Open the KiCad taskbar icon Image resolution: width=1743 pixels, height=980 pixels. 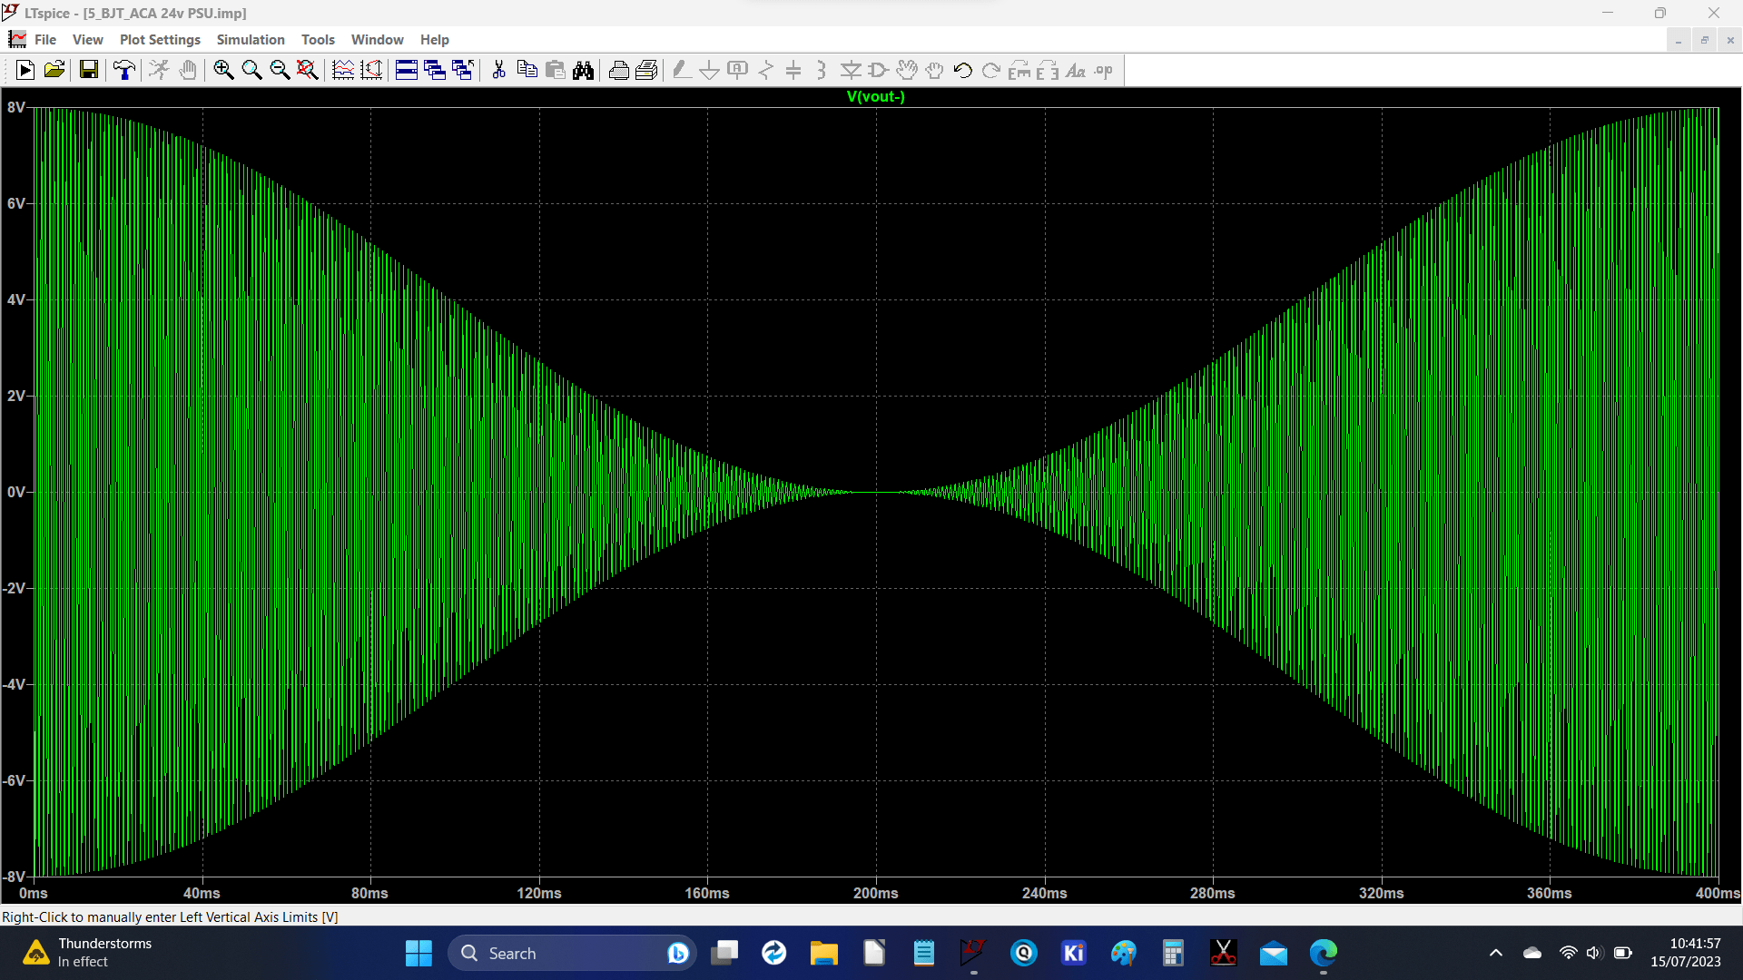pyautogui.click(x=1074, y=953)
